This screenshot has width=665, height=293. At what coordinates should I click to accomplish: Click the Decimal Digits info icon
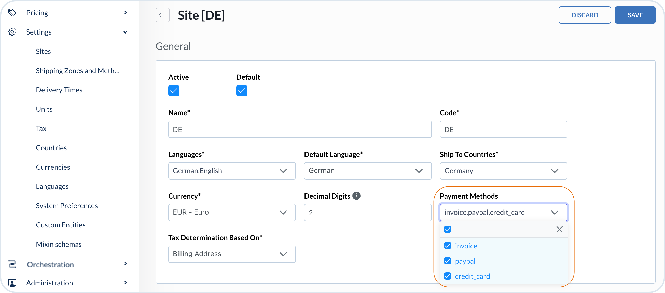[x=356, y=196]
